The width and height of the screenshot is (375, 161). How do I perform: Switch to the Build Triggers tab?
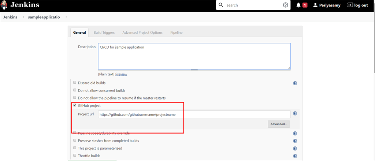pyautogui.click(x=104, y=33)
